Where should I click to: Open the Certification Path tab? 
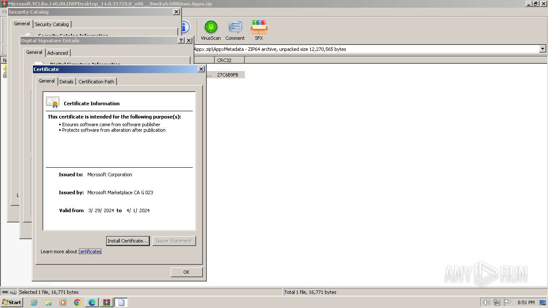(96, 82)
